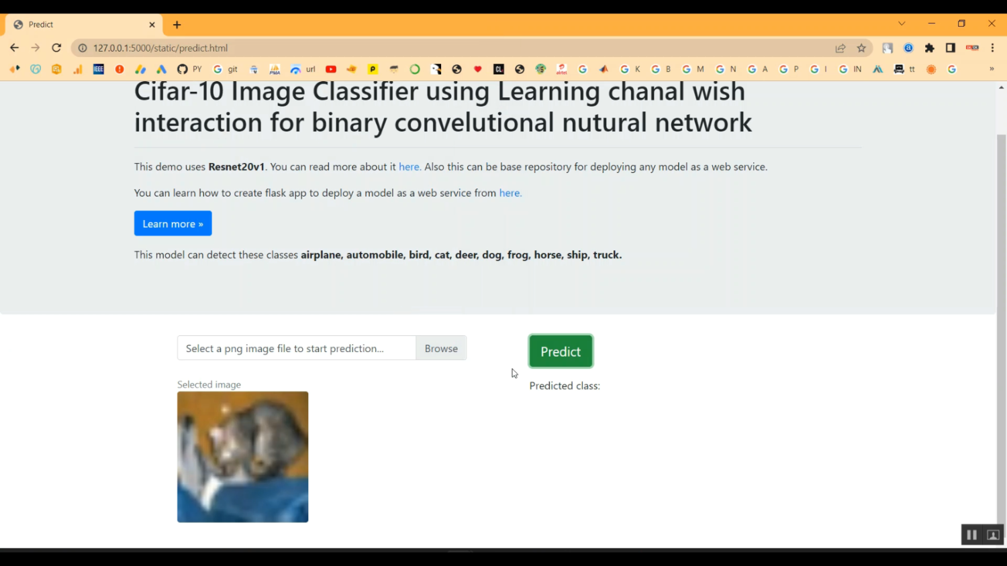Viewport: 1007px width, 566px height.
Task: Close the Predict tab
Action: (152, 25)
